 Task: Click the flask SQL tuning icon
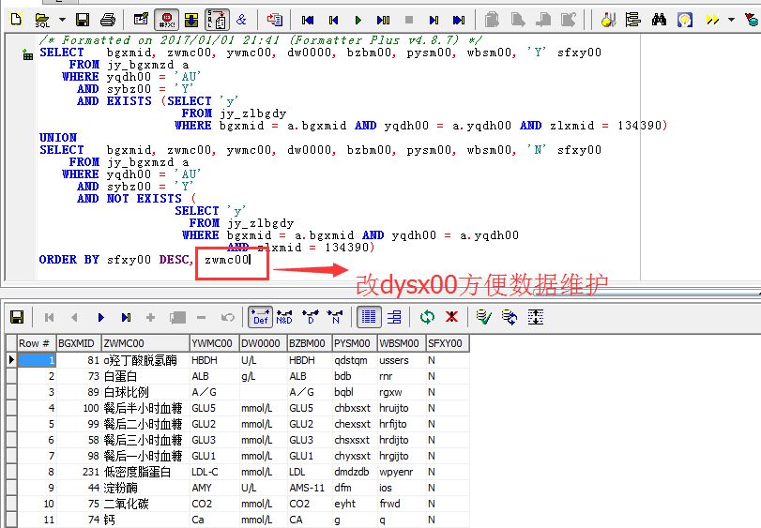pyautogui.click(x=608, y=20)
